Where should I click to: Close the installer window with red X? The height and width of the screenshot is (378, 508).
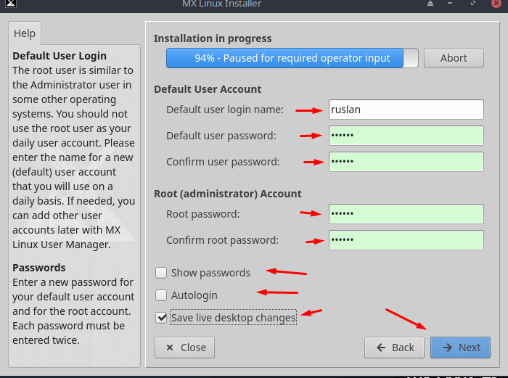tap(496, 3)
